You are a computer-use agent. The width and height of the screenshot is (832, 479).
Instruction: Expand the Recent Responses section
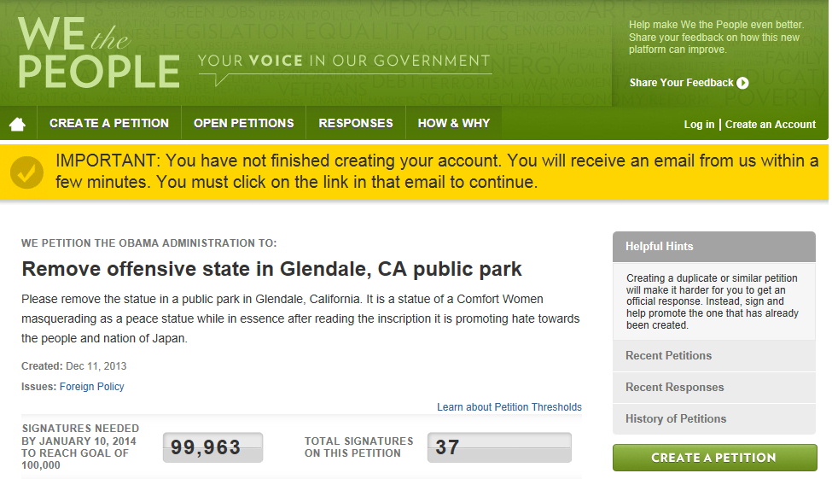[x=713, y=387]
